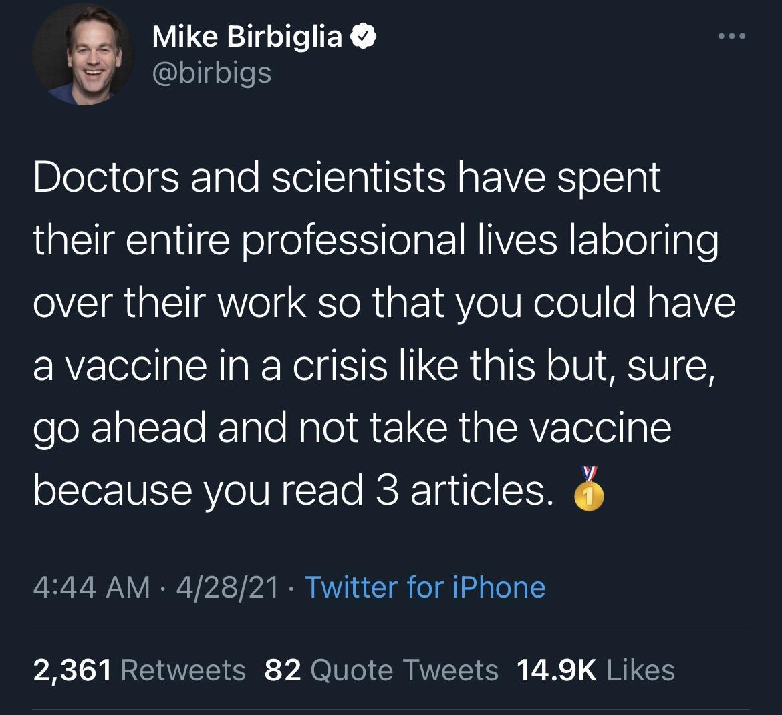This screenshot has width=782, height=715.
Task: View the Retweets list
Action: click(x=184, y=670)
